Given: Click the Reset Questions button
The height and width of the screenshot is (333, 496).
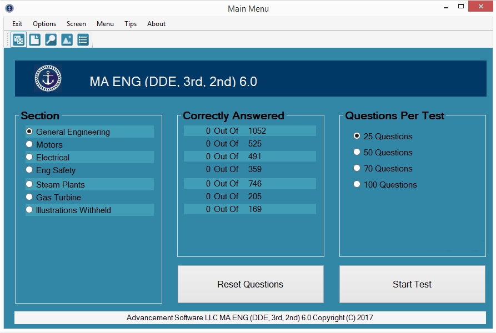Looking at the screenshot, I should [x=250, y=284].
